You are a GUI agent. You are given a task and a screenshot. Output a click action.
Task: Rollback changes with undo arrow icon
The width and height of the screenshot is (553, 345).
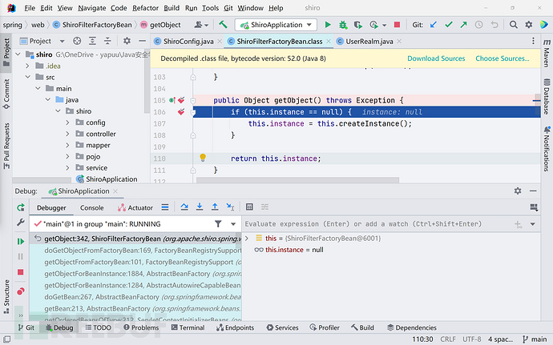tap(494, 25)
